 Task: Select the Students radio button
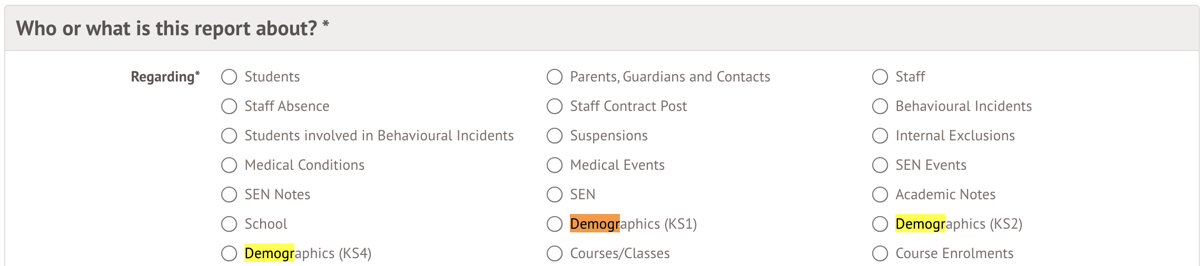tap(229, 77)
